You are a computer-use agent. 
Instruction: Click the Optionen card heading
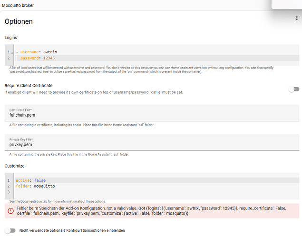pos(19,21)
